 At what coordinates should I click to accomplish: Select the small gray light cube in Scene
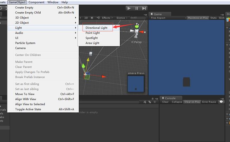[91, 54]
